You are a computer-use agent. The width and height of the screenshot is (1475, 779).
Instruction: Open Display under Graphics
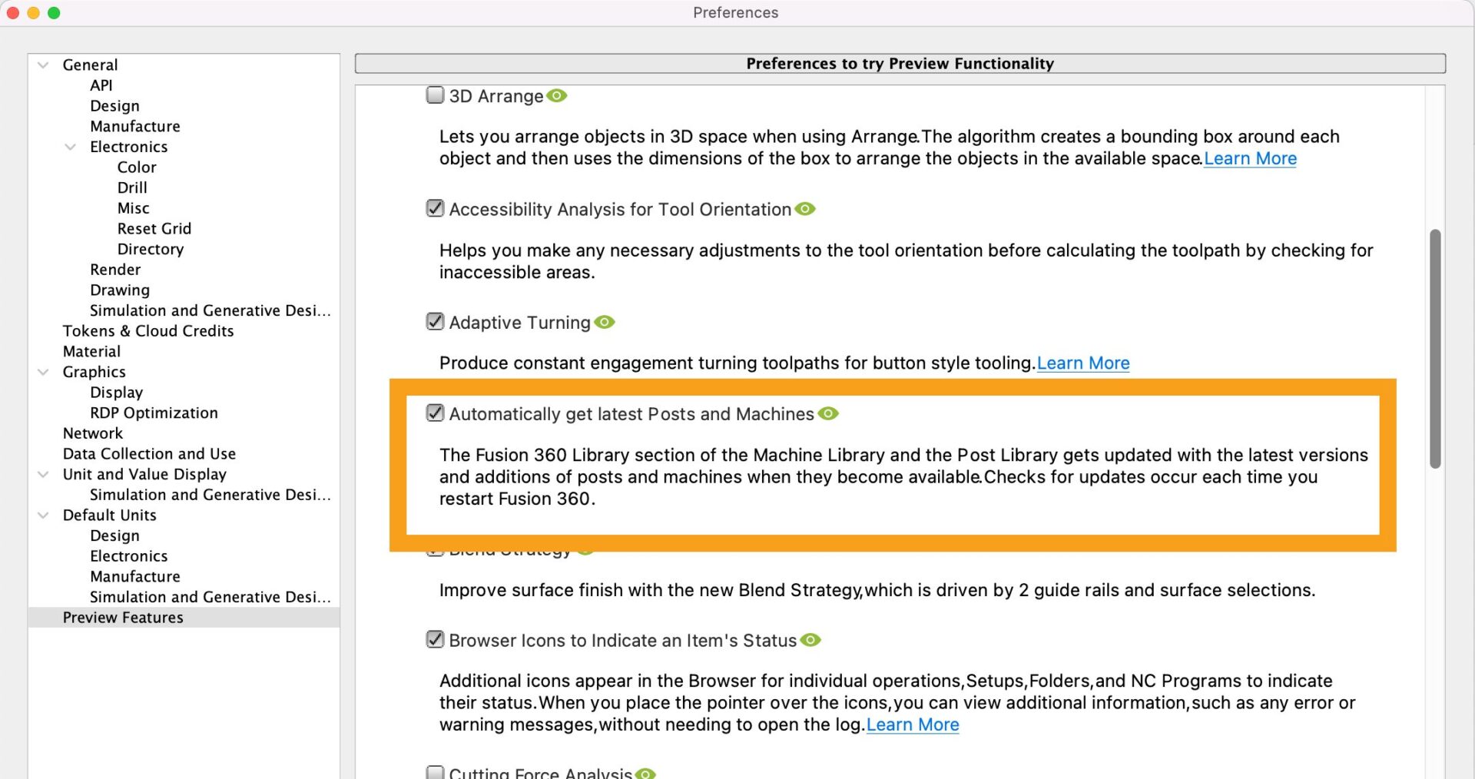116,393
